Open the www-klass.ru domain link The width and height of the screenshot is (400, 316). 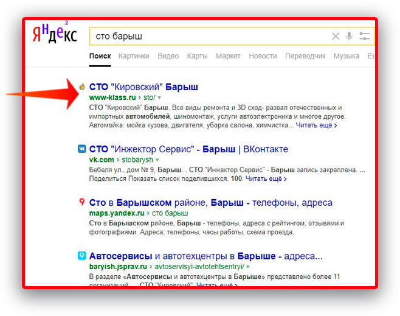tap(112, 97)
